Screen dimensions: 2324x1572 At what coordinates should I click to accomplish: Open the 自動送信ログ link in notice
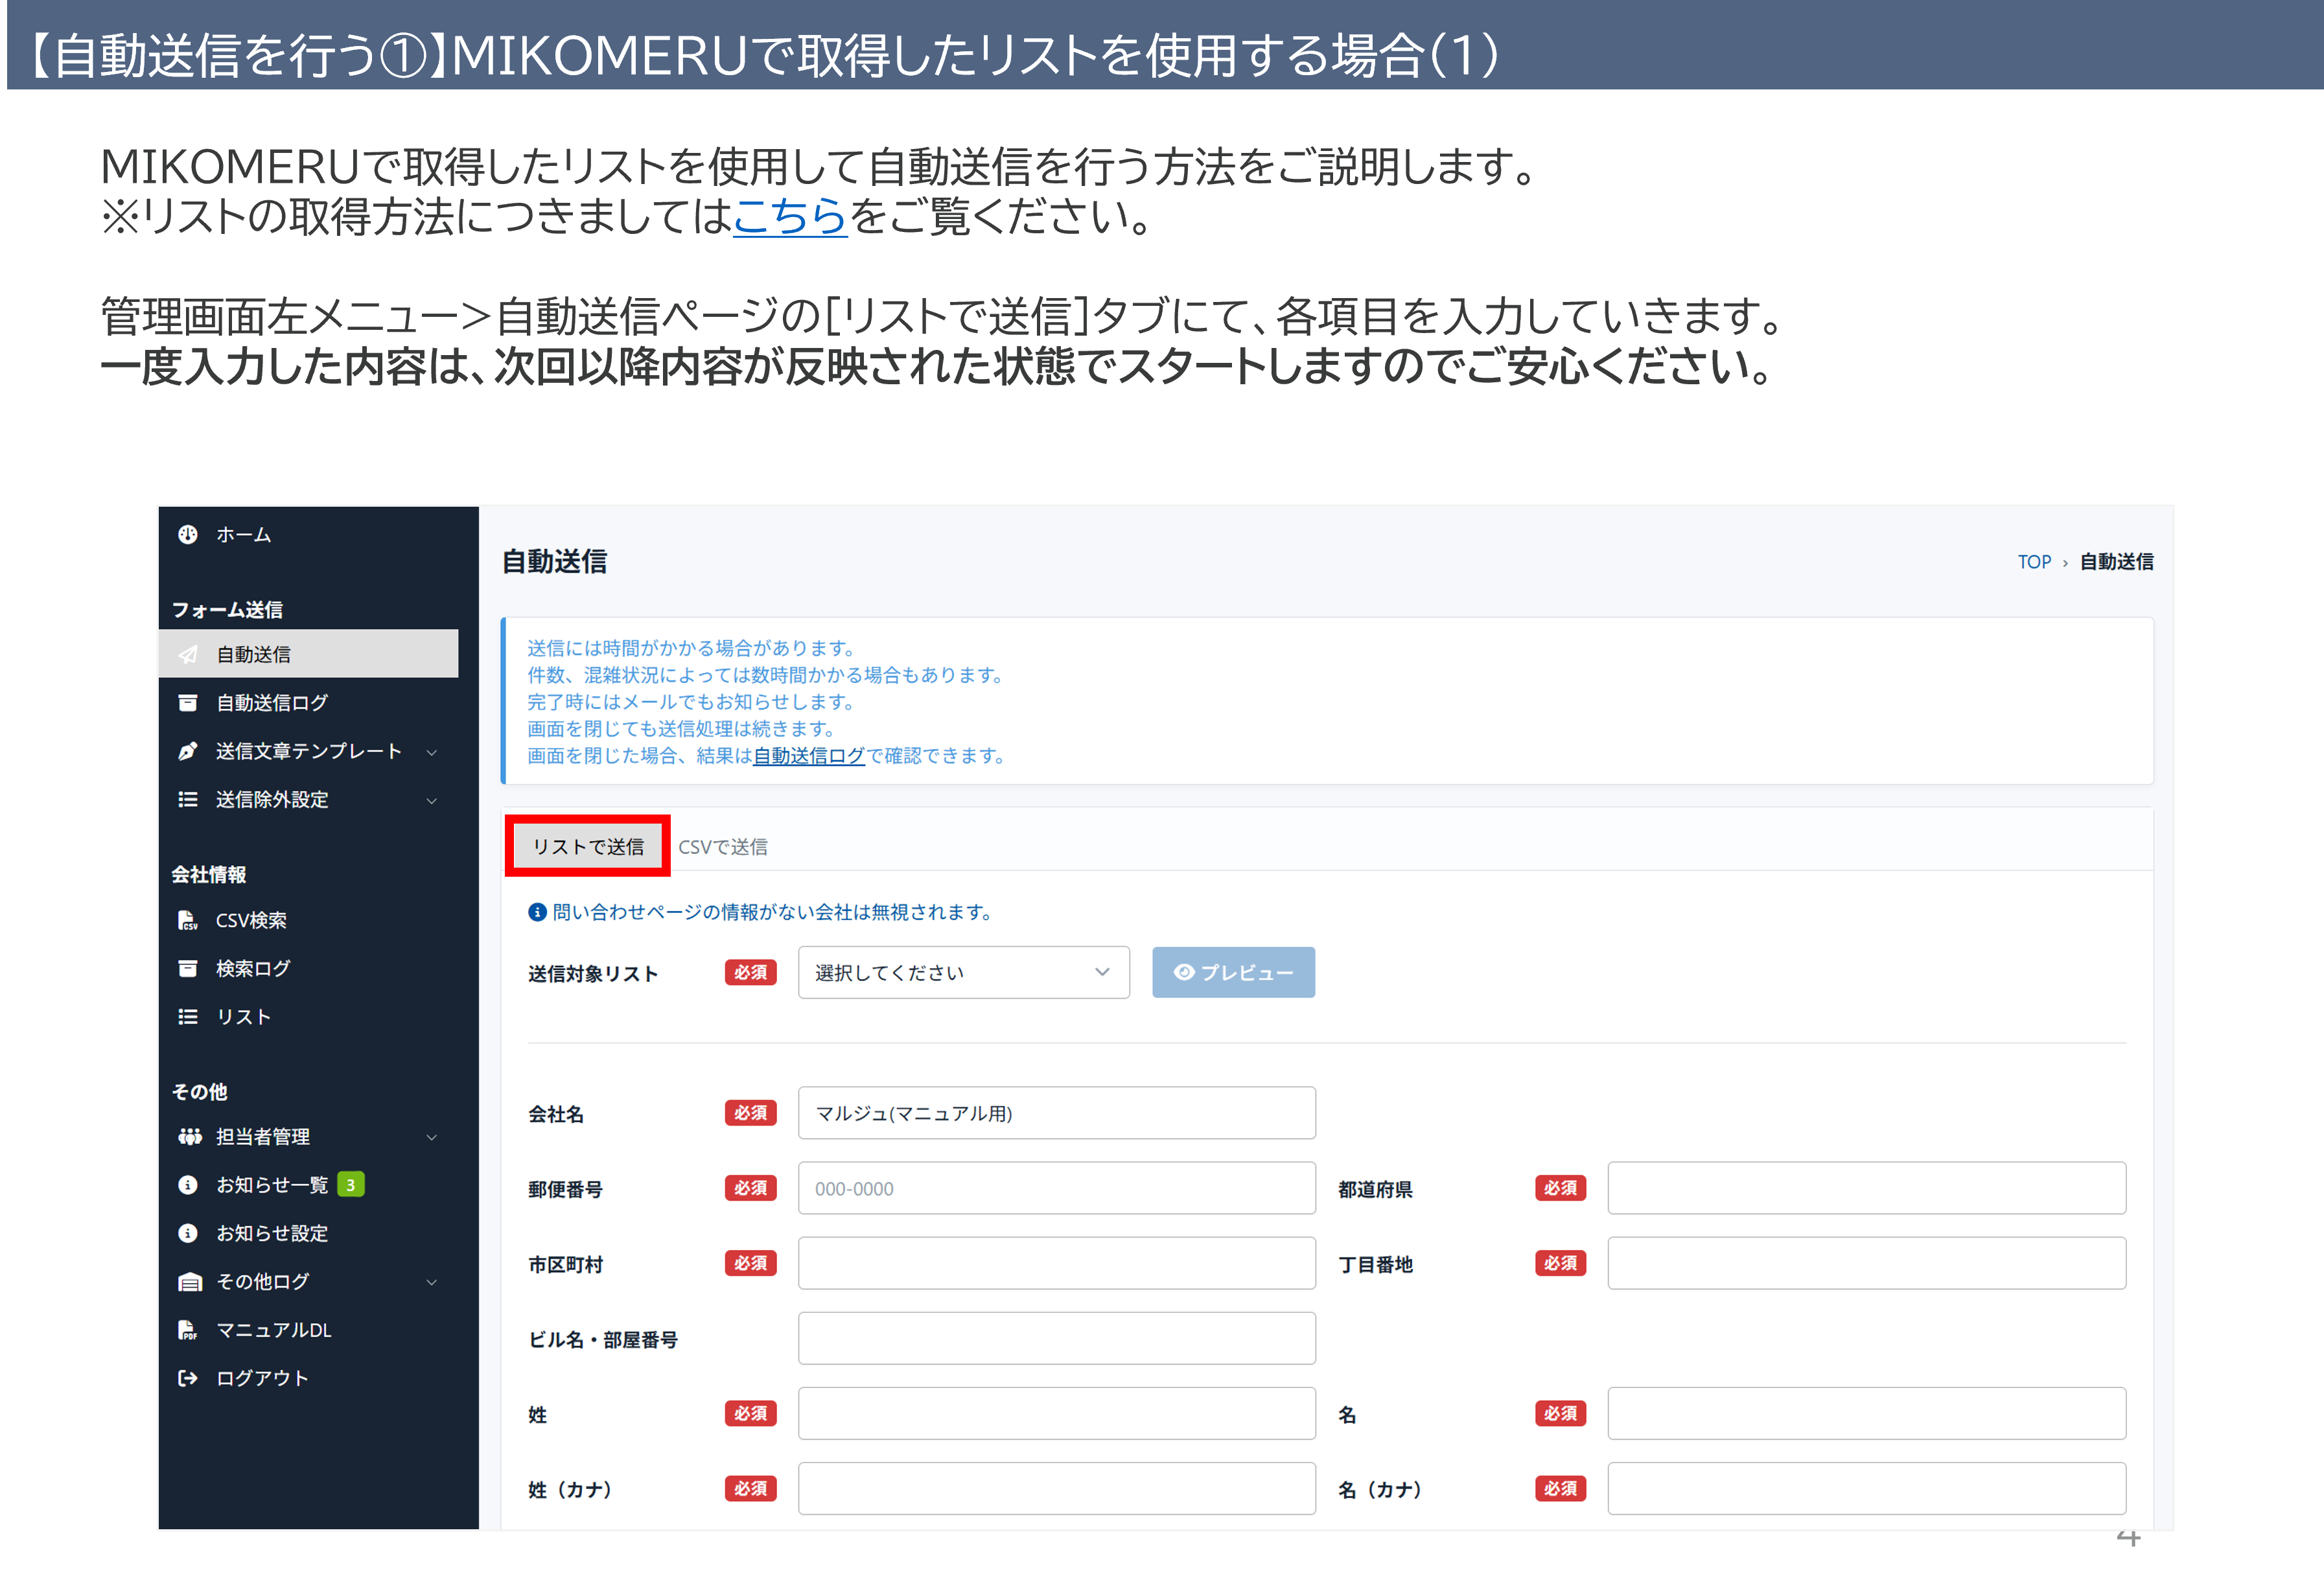(808, 756)
